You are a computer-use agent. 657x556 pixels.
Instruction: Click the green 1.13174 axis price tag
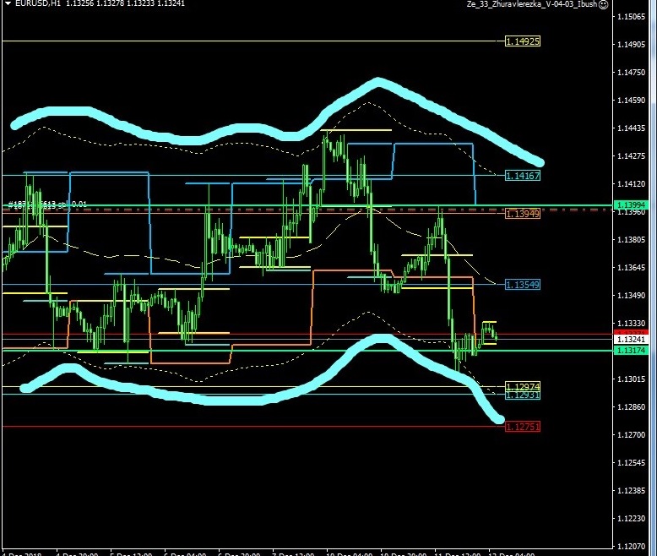(633, 350)
